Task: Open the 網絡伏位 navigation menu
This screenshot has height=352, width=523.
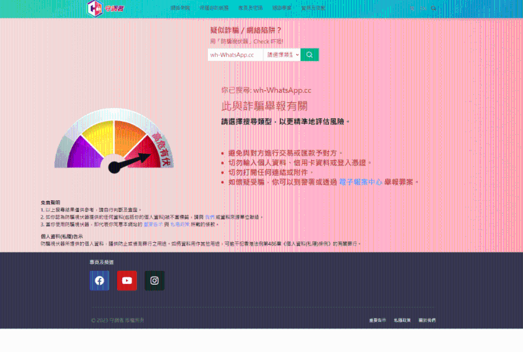Action: (180, 9)
